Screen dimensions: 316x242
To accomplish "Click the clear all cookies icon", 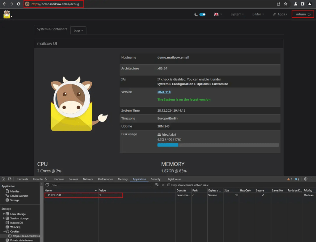I will [157, 185].
